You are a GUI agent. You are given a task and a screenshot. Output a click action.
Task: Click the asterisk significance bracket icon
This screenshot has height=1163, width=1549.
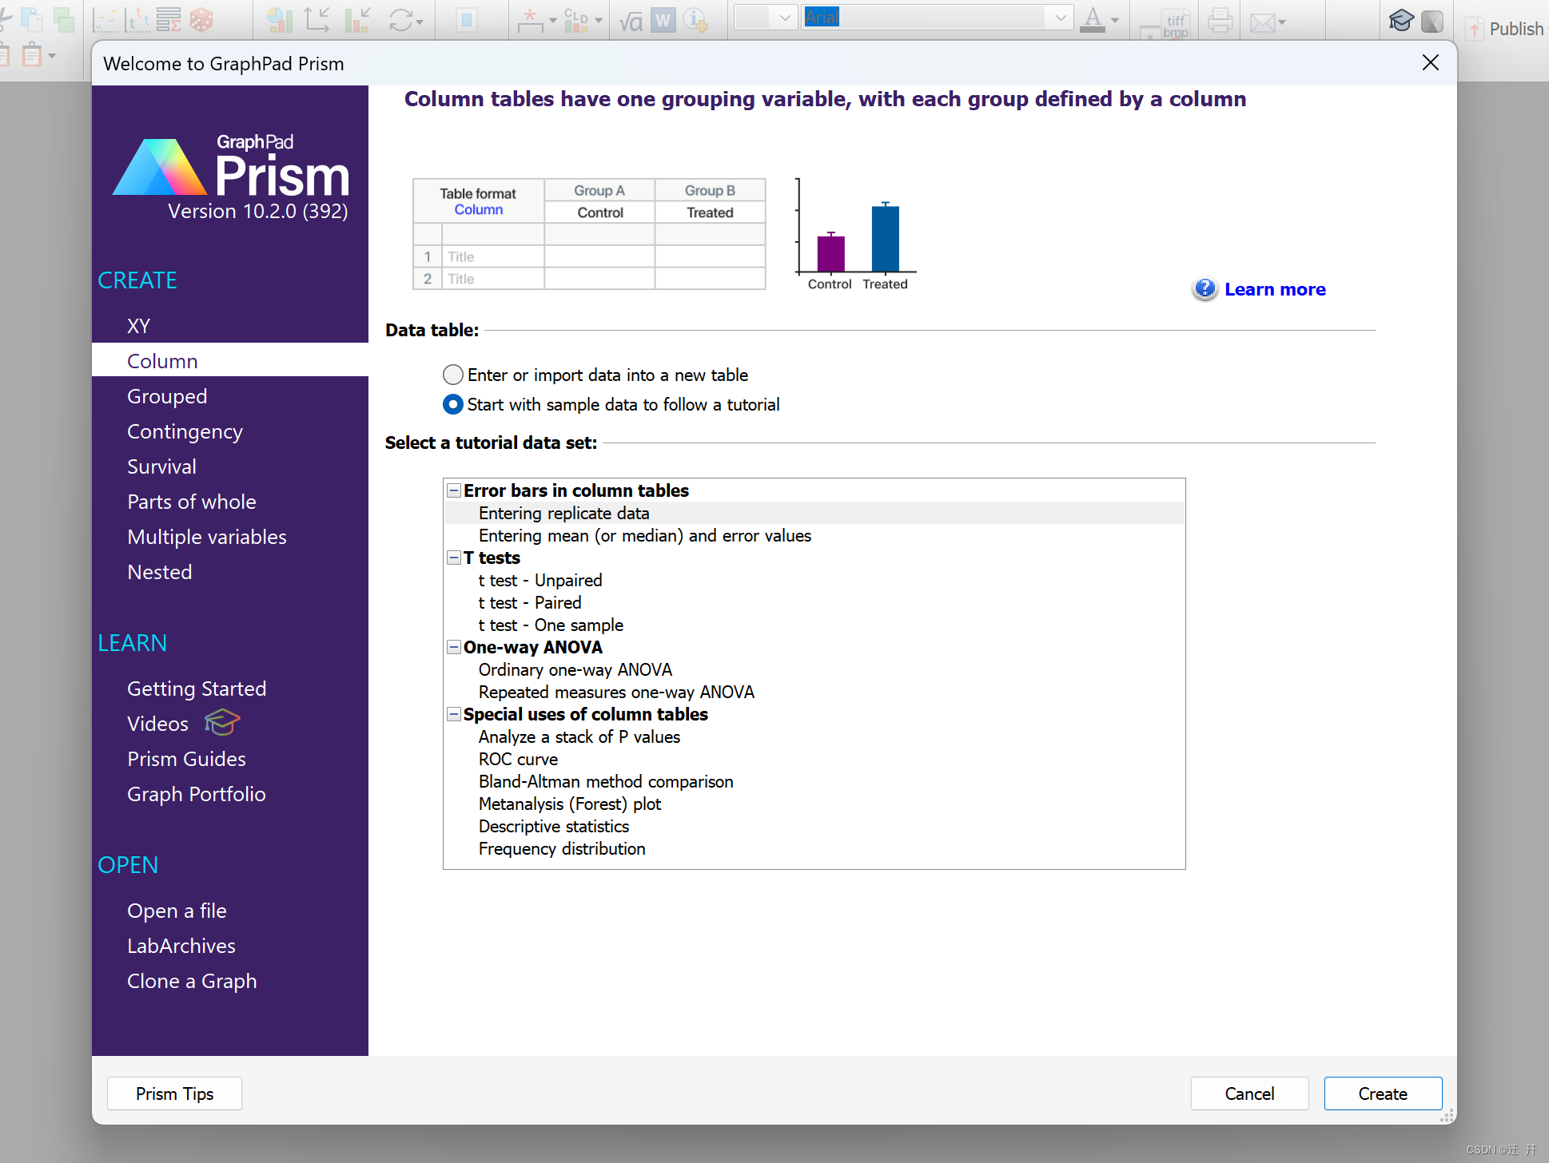pos(530,19)
